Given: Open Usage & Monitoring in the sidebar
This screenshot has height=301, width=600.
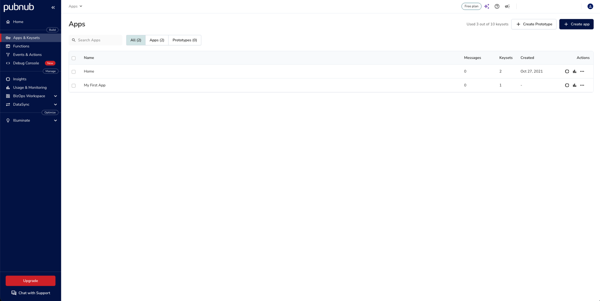Looking at the screenshot, I should click(31, 87).
